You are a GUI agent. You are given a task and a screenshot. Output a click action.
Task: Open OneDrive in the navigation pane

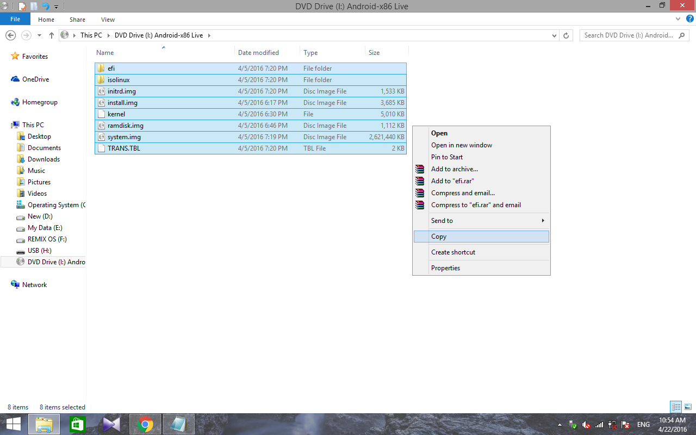coord(35,79)
